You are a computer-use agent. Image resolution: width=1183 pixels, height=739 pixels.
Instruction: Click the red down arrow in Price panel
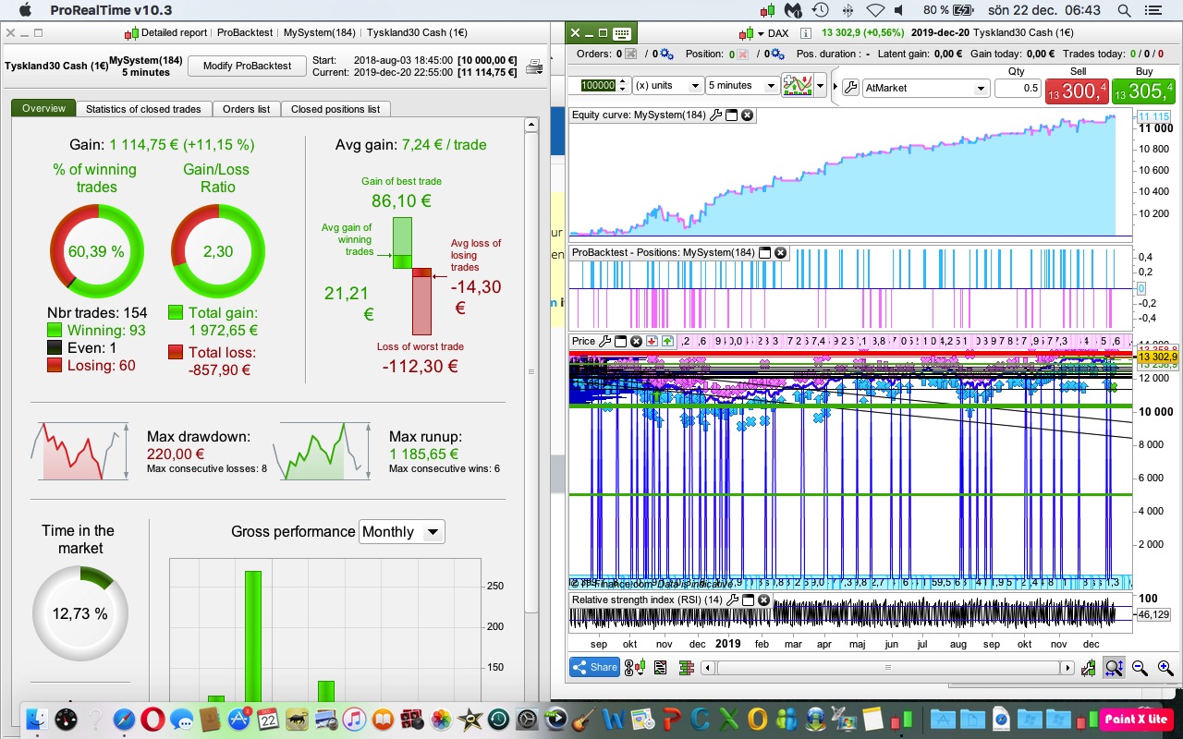pyautogui.click(x=652, y=341)
